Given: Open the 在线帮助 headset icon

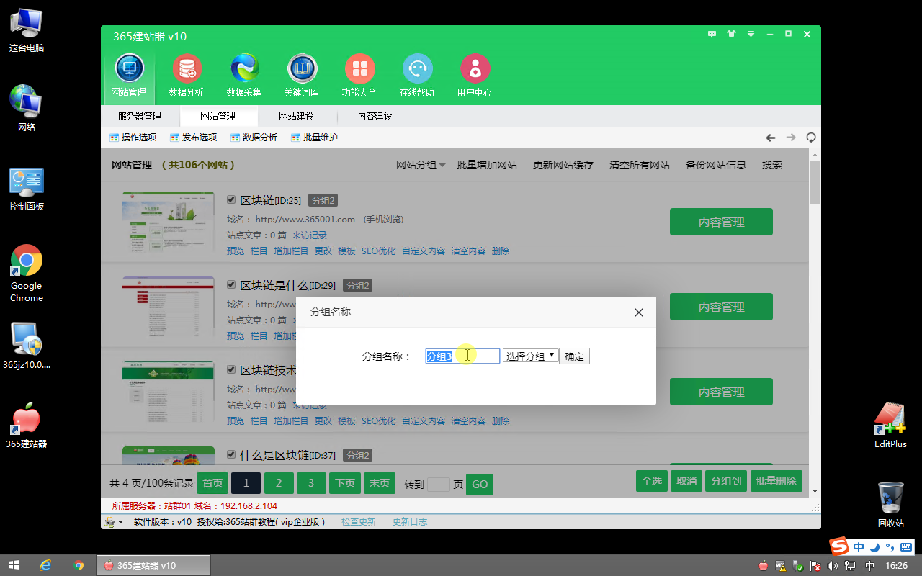Looking at the screenshot, I should [x=417, y=76].
